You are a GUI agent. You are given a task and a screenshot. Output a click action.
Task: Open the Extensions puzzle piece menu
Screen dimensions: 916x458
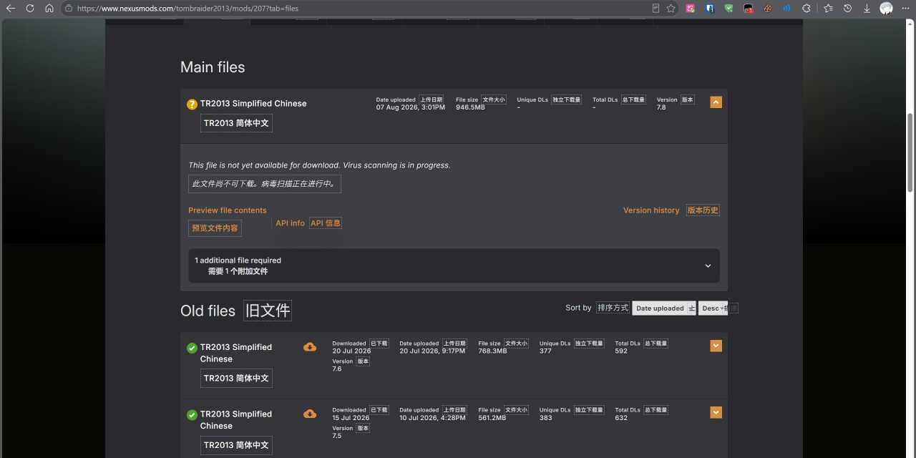tap(807, 9)
